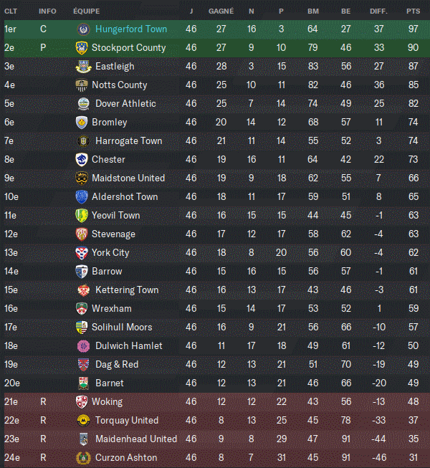The width and height of the screenshot is (430, 468).
Task: Sort by the GAGNÉ column header
Action: pos(221,11)
